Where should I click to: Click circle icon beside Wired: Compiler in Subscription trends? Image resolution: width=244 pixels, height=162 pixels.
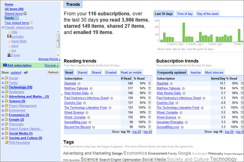coord(181,112)
